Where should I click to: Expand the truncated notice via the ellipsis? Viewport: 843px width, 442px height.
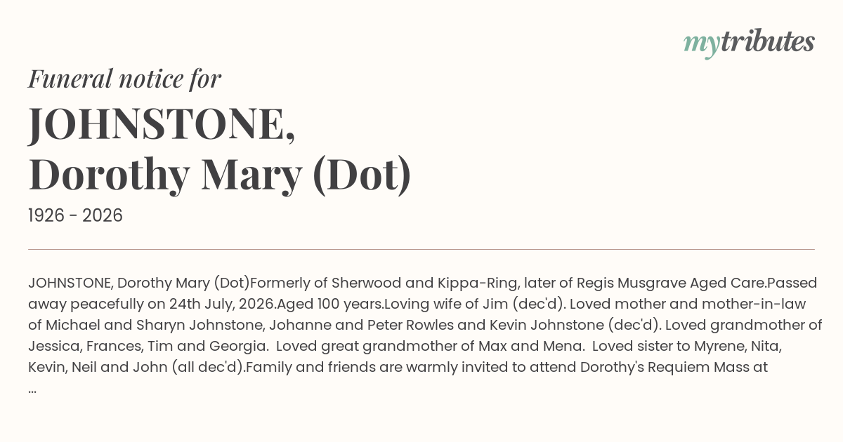pos(32,388)
